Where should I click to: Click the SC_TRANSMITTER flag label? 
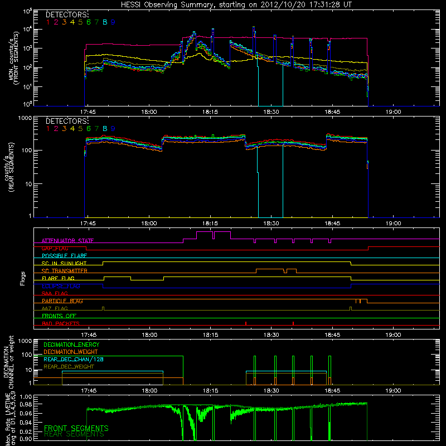tap(65, 271)
